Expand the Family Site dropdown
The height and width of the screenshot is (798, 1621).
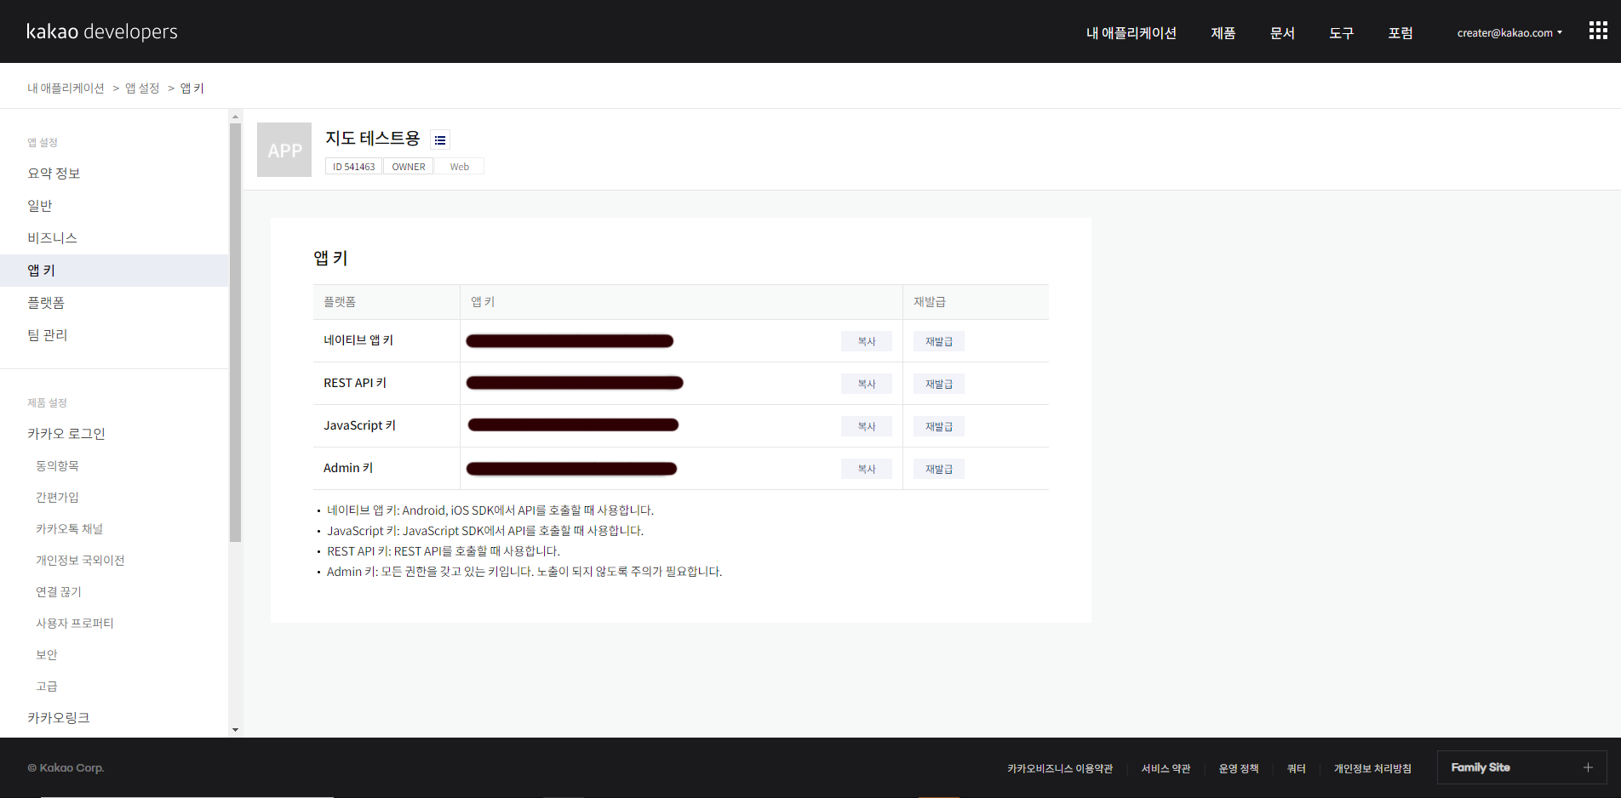(x=1521, y=767)
